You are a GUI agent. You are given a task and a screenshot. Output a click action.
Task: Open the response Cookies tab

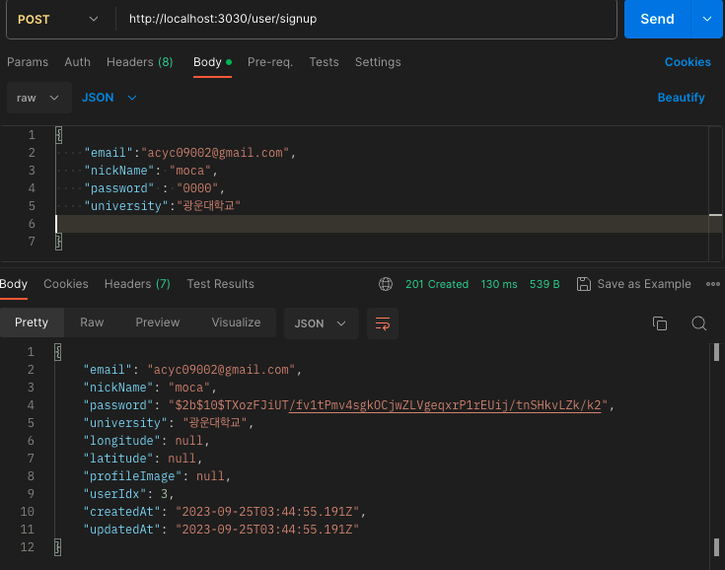[66, 284]
